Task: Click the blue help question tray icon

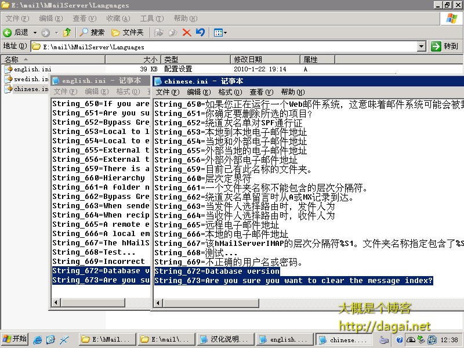Action: point(399,340)
